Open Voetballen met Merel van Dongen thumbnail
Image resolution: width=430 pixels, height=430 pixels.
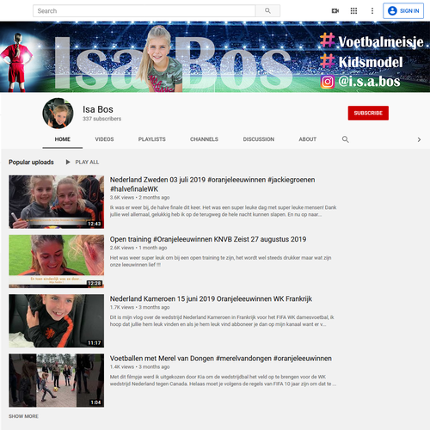pos(57,380)
